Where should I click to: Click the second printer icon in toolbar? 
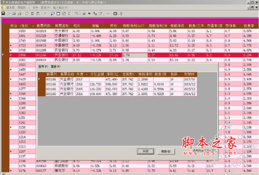coord(20,14)
